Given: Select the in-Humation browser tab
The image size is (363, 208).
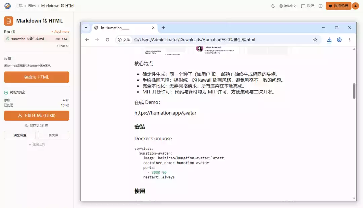Looking at the screenshot, I should tap(125, 28).
